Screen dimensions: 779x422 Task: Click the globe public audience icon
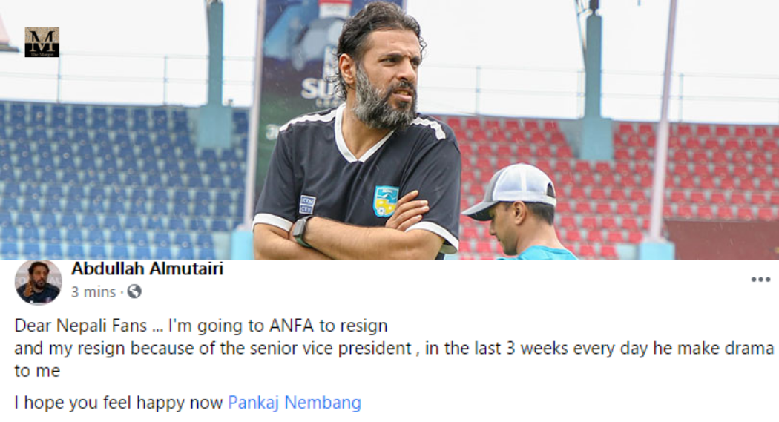coord(134,291)
